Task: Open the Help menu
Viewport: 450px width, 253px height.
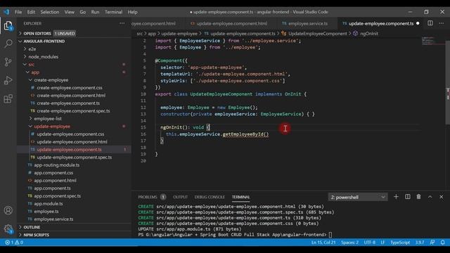Action: coord(132,12)
